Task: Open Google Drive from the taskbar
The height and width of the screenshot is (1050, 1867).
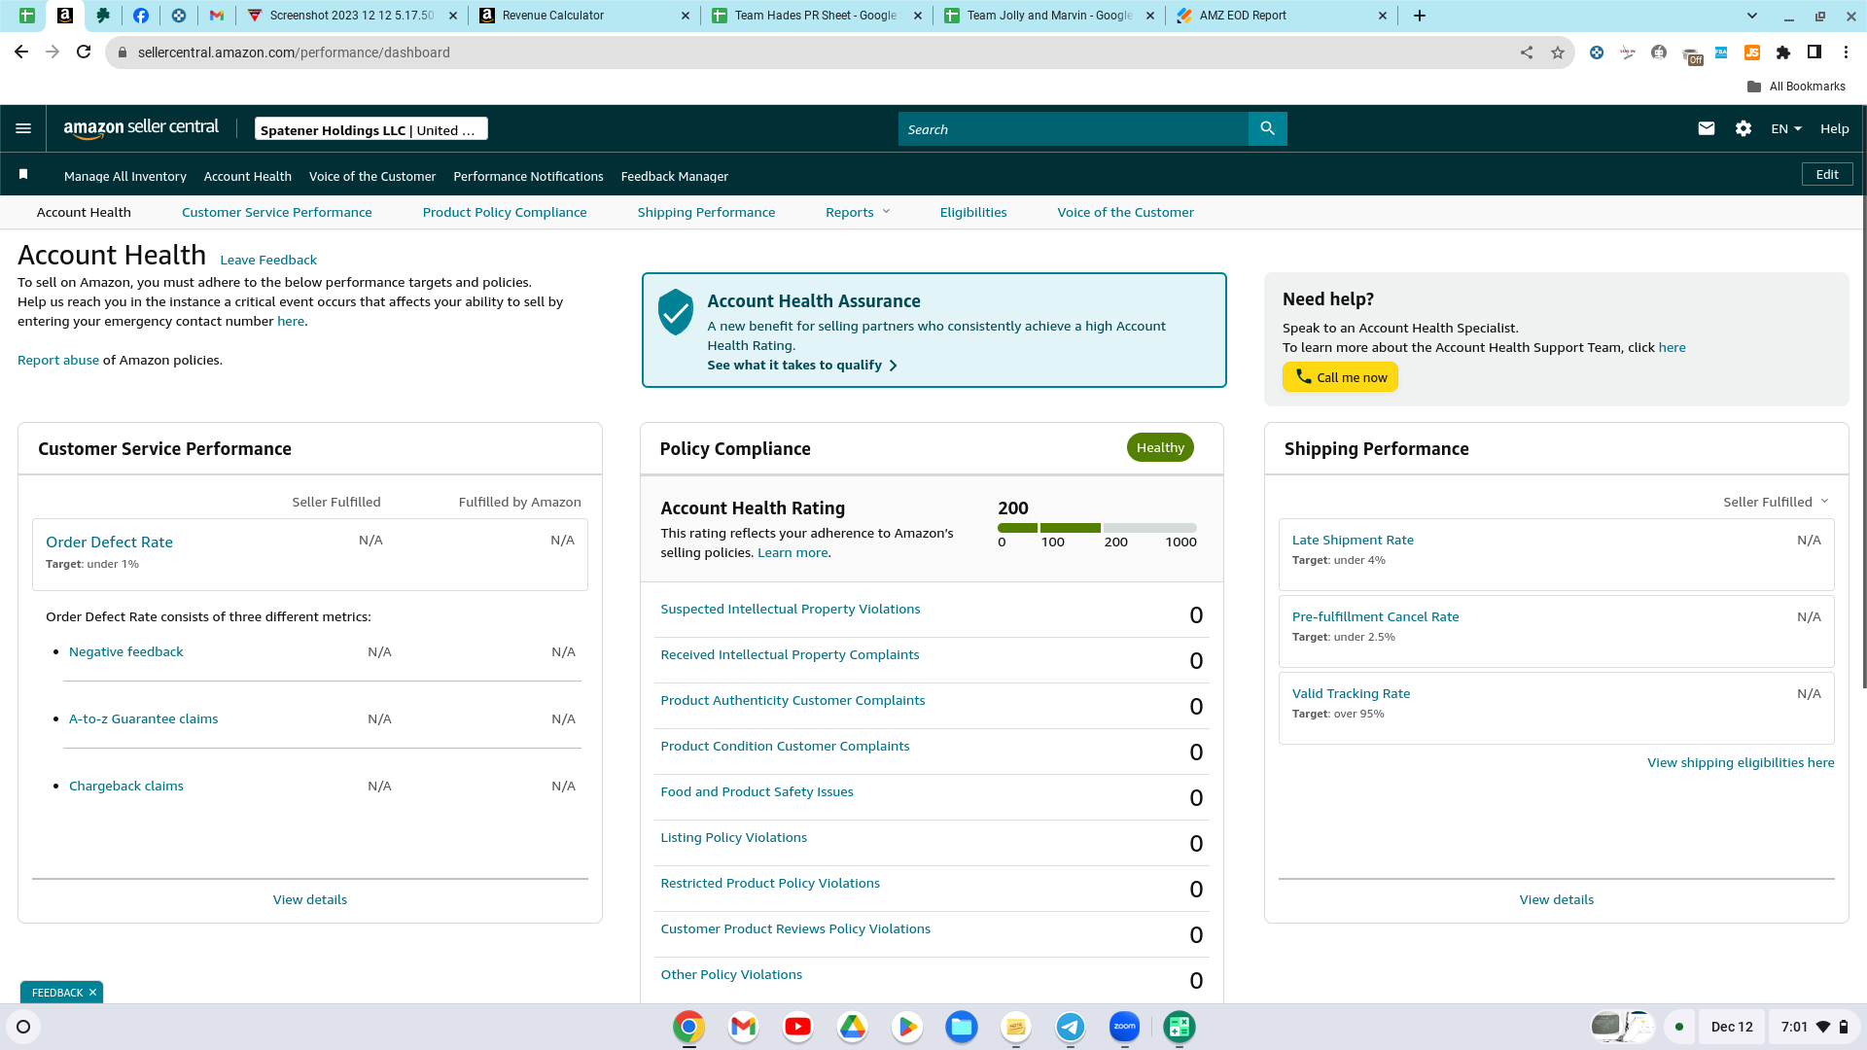Action: pos(852,1027)
